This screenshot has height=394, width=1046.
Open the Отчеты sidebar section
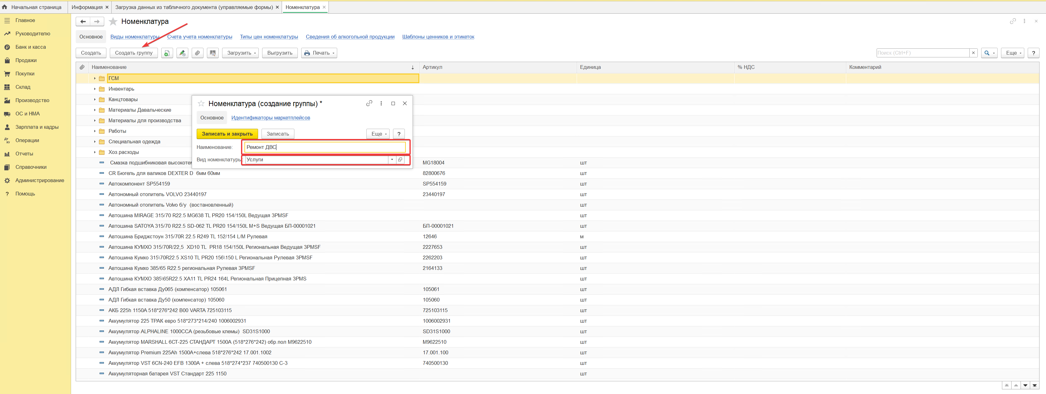click(24, 154)
